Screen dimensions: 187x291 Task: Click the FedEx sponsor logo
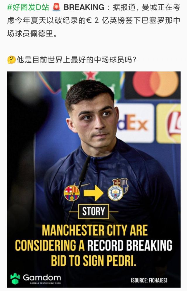pyautogui.click(x=135, y=123)
